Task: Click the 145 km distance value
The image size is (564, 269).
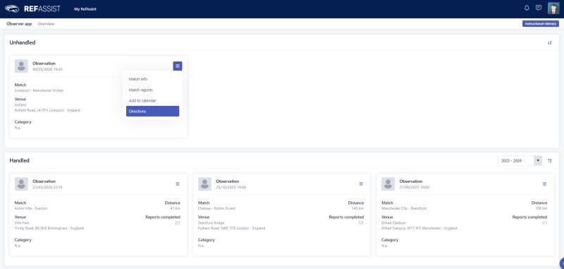Action: 358,208
